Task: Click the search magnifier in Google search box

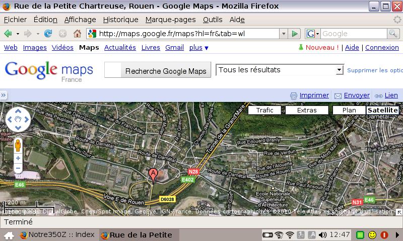Action: click(x=393, y=34)
